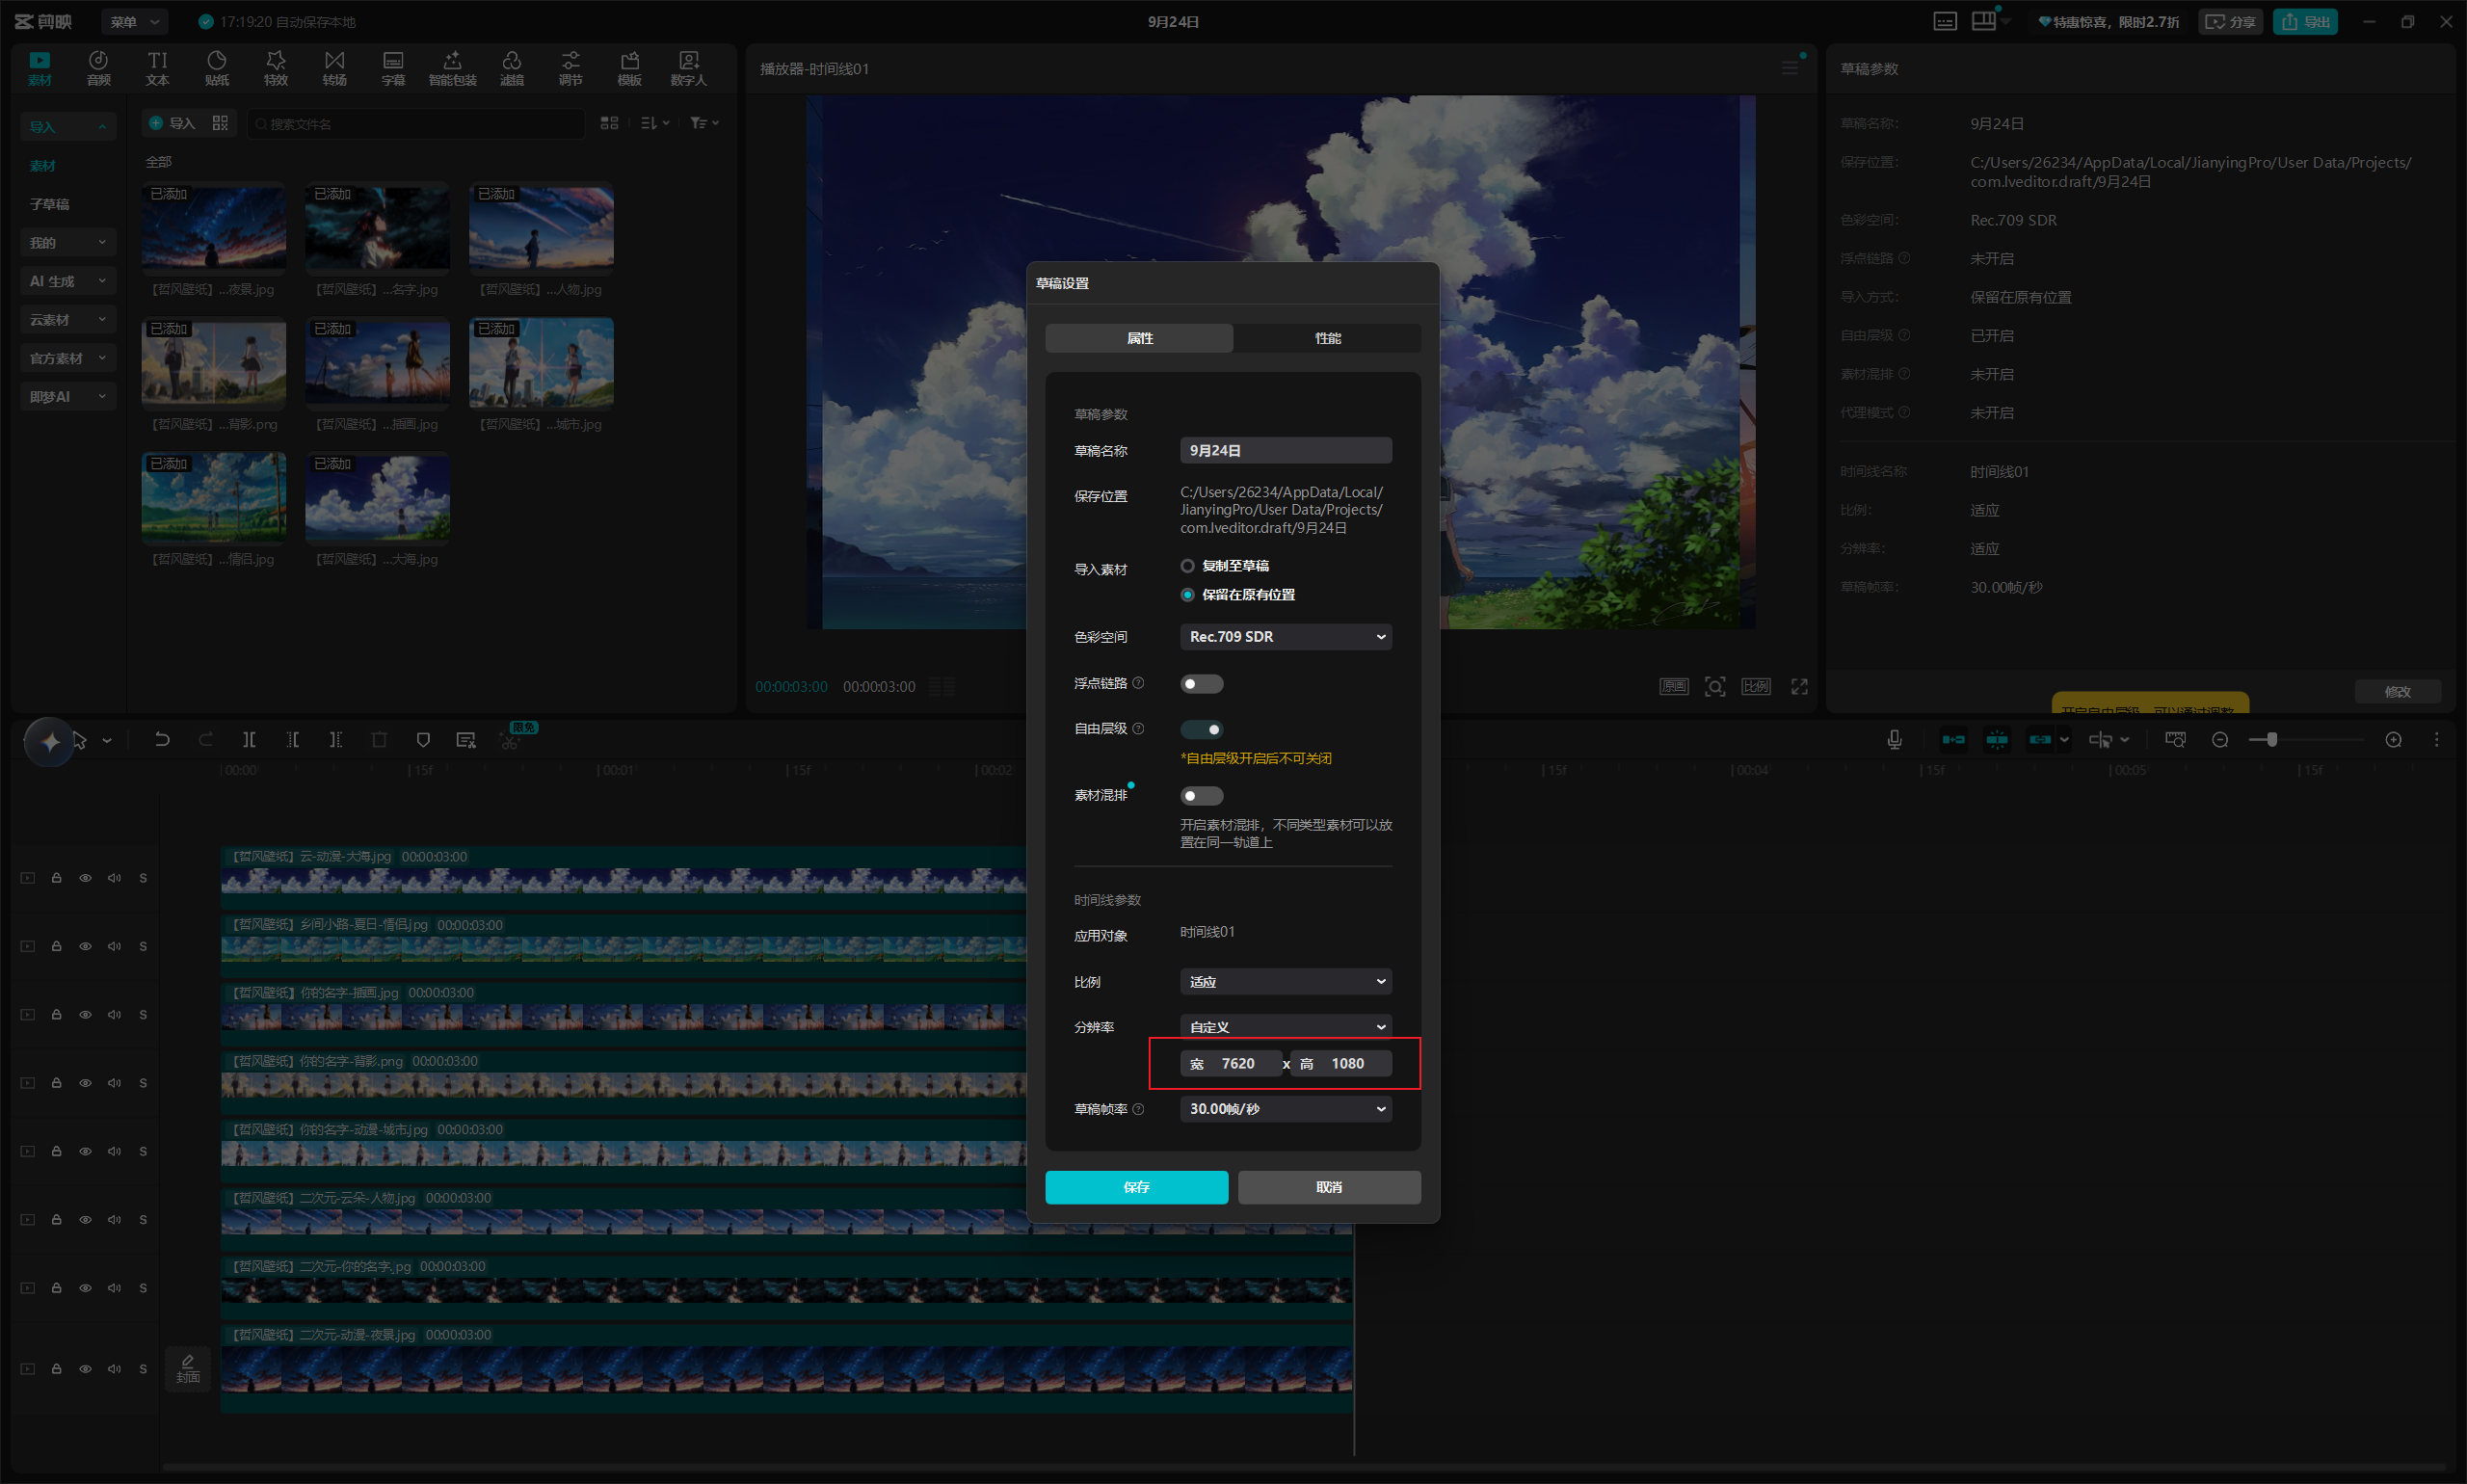Open the 滤镜 filters icon
This screenshot has width=2467, height=1484.
511,68
